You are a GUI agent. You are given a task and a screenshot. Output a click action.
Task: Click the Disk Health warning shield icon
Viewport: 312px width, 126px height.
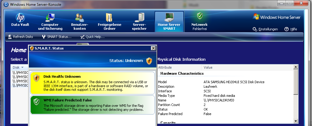[x=37, y=78]
